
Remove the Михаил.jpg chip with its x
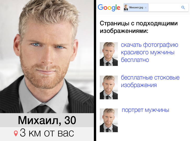(146, 8)
